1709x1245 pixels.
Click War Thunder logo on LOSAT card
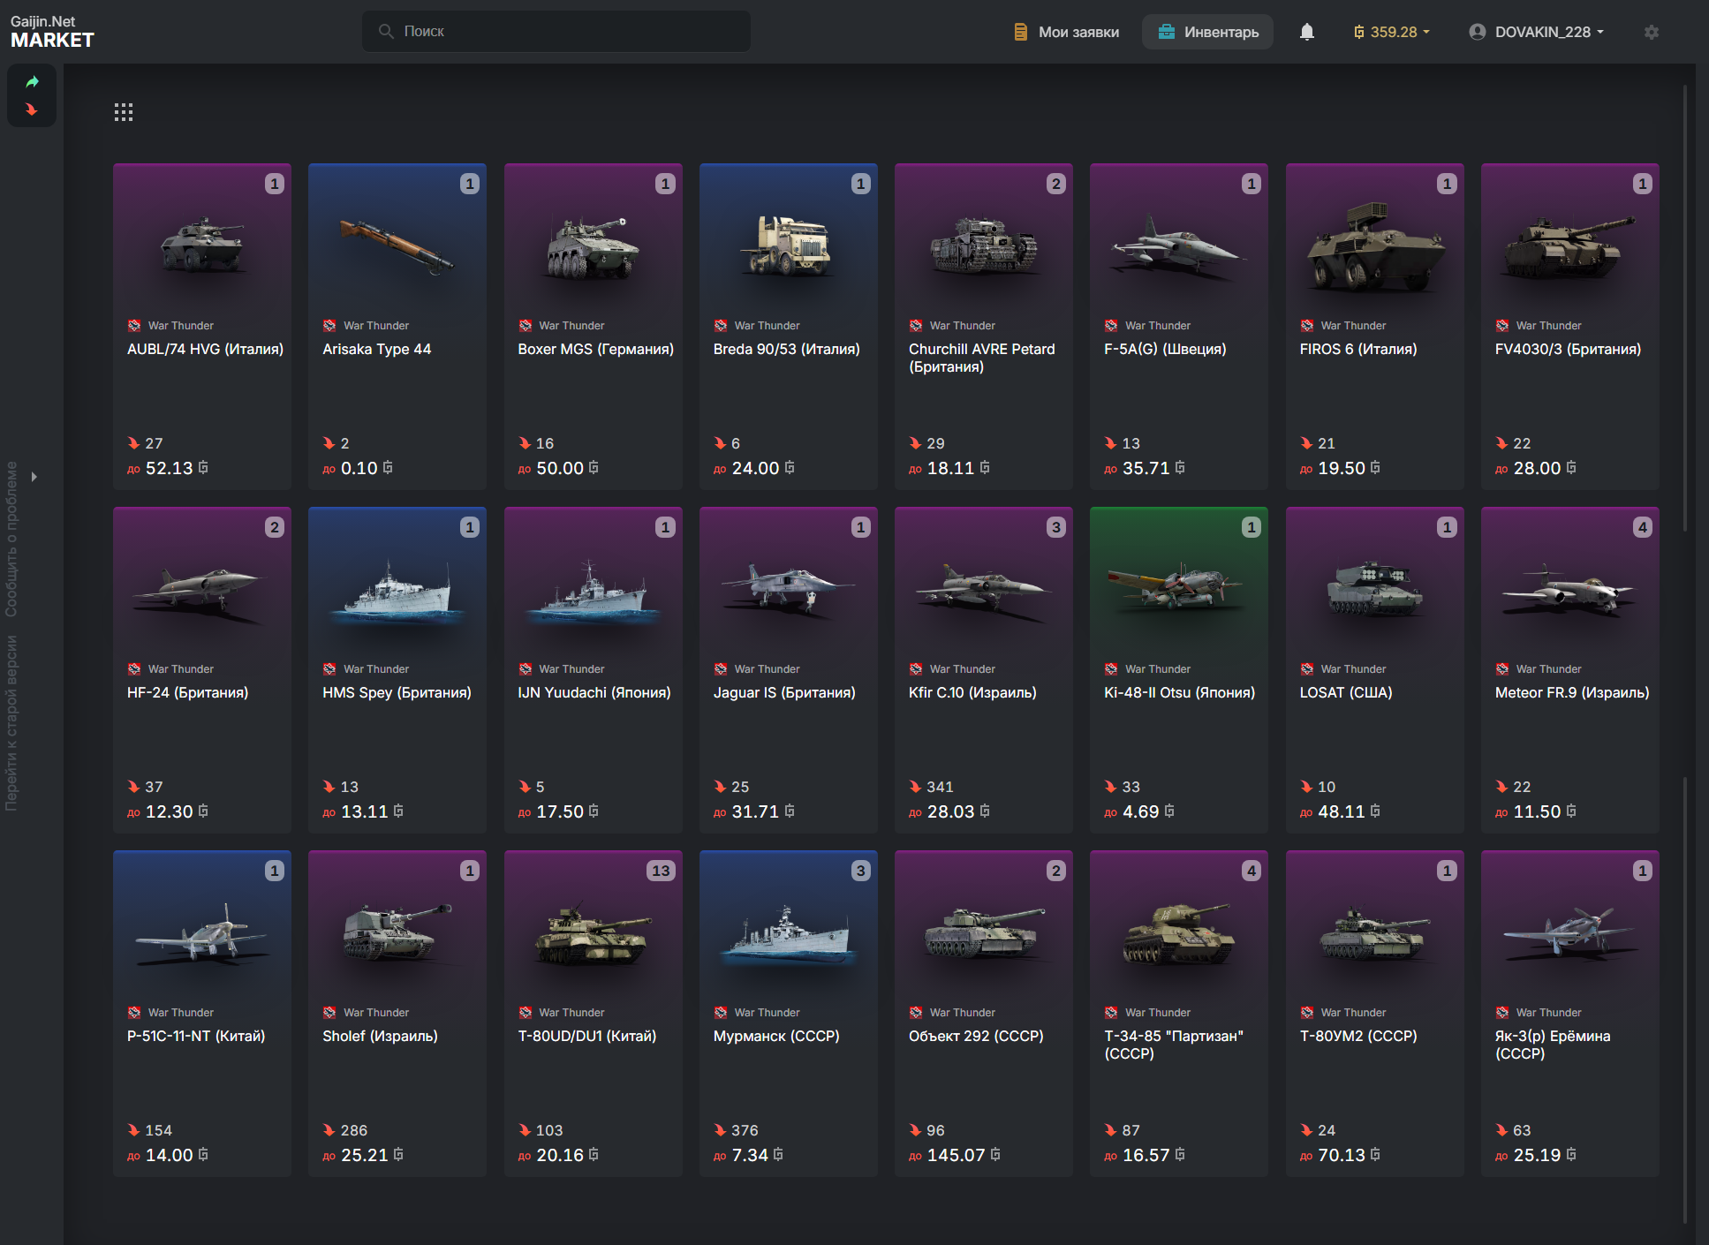[x=1307, y=669]
